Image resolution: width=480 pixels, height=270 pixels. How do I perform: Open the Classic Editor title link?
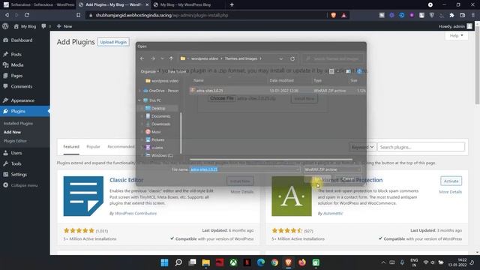point(127,180)
